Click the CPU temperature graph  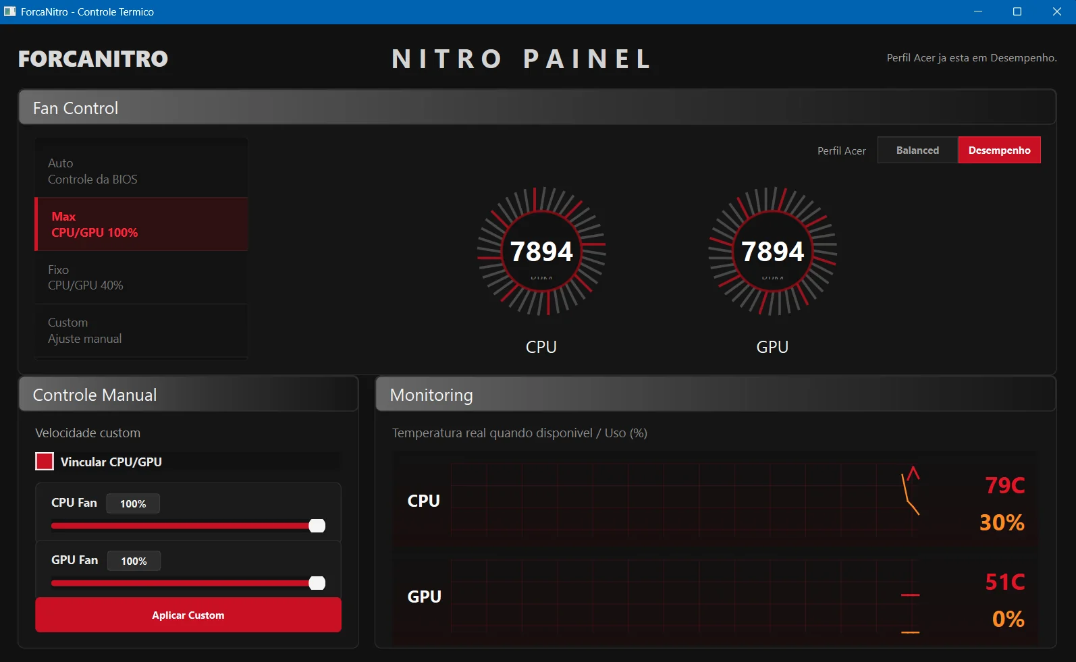[x=685, y=501]
